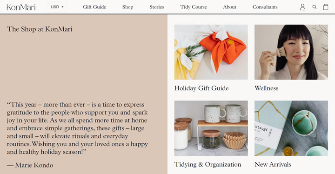Select the Holiday Gift Guide furoshiki image

pos(211,52)
